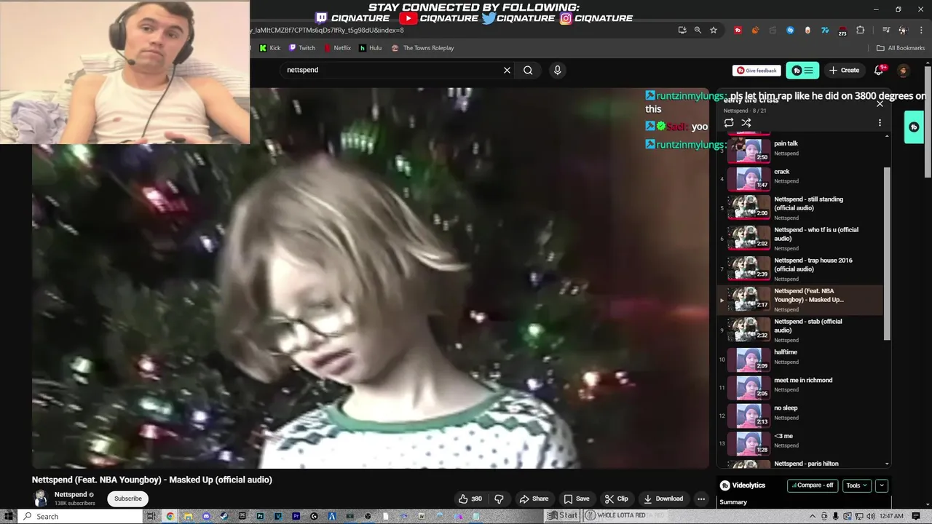Open the YouTube account avatar menu
Image resolution: width=932 pixels, height=524 pixels.
click(x=903, y=70)
